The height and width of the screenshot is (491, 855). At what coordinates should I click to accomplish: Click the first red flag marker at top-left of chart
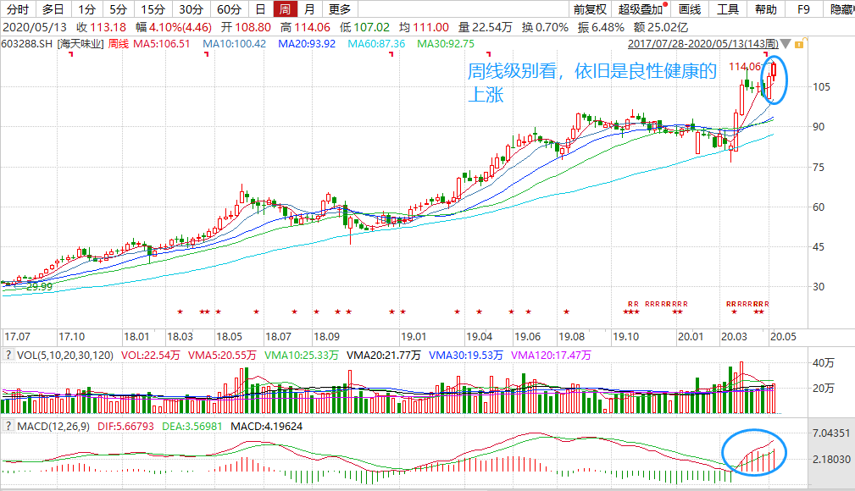click(x=71, y=54)
